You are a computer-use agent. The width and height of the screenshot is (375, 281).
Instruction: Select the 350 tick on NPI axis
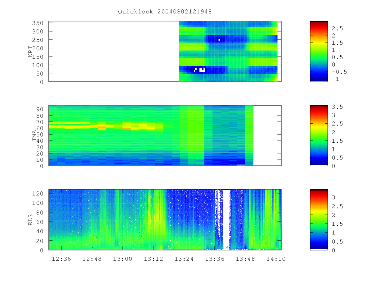coord(38,23)
